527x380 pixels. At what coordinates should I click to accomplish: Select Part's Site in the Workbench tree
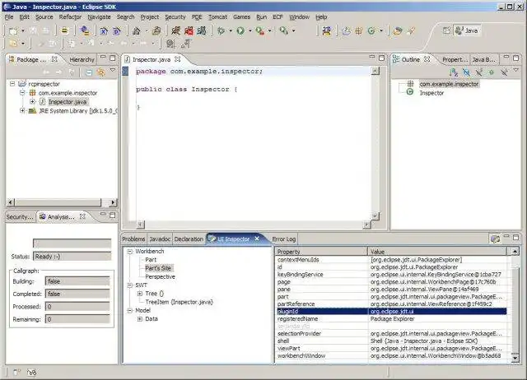(158, 268)
